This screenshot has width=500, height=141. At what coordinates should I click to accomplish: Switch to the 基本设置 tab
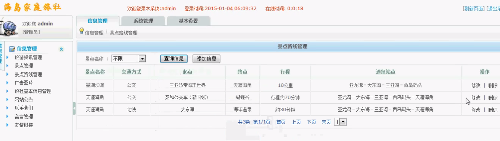(x=188, y=21)
